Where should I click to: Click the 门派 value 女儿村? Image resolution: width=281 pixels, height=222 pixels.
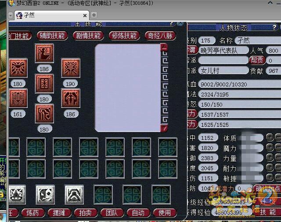coord(223,71)
